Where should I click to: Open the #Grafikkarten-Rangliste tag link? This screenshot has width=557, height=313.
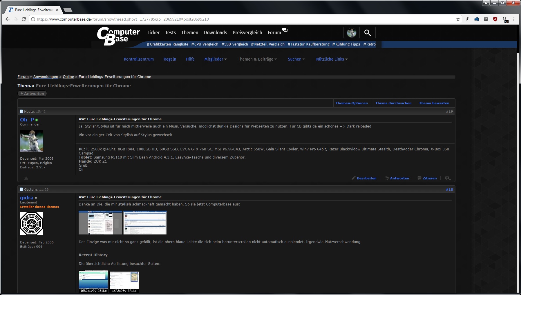pos(167,44)
